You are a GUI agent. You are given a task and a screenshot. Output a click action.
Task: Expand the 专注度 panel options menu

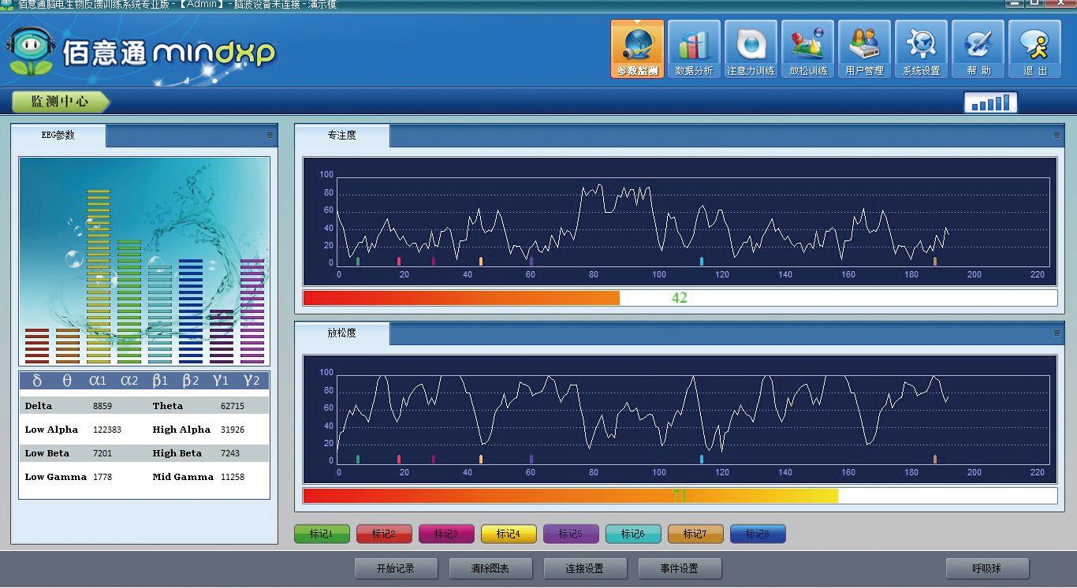(x=1057, y=136)
